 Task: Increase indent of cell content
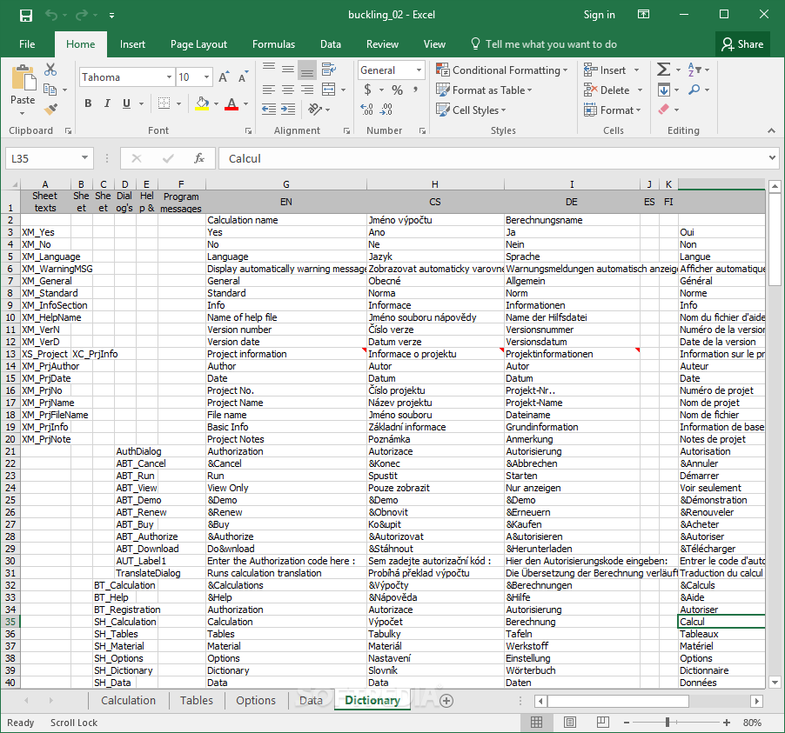click(288, 109)
